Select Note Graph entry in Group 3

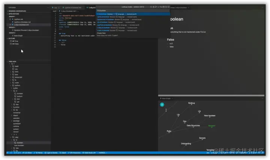coord(18,36)
